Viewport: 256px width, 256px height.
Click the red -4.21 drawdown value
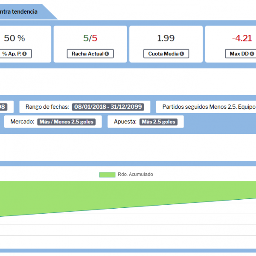(242, 38)
